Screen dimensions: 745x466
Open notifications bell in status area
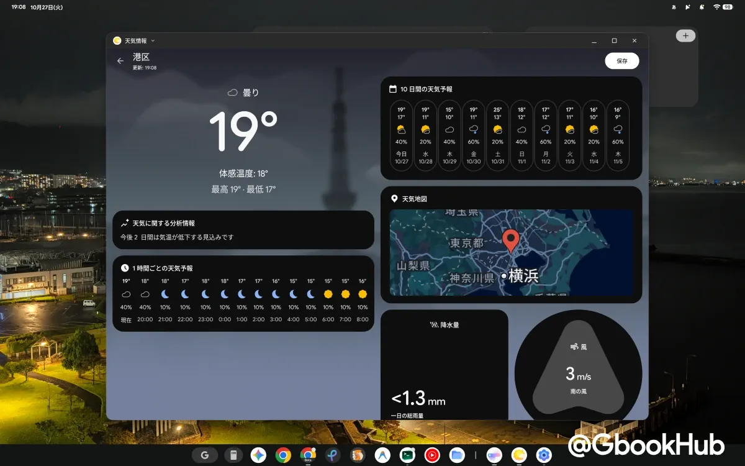pos(702,7)
